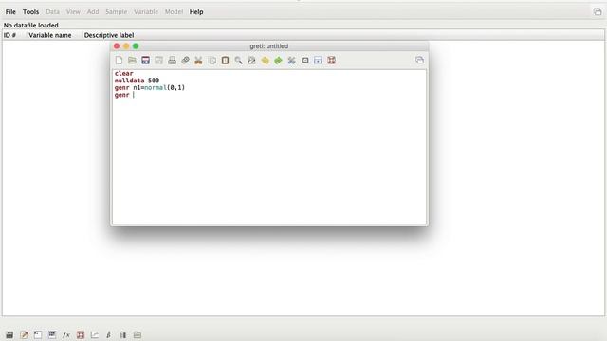Open Find with the magnifying glass icon
The image size is (607, 341).
click(x=238, y=61)
